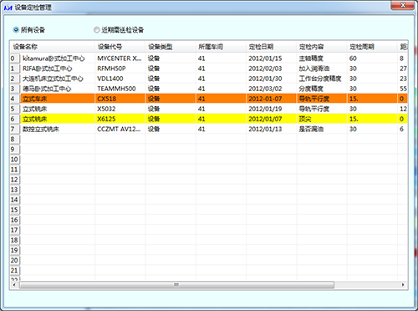Sort by 设备代号 column header
This screenshot has height=311, width=418.
[x=120, y=47]
